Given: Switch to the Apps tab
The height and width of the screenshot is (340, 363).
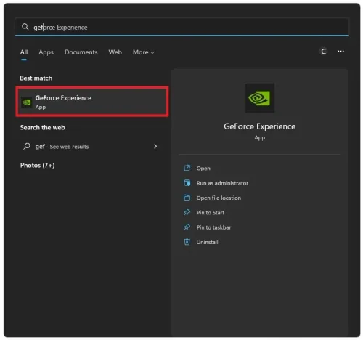Looking at the screenshot, I should coord(46,52).
